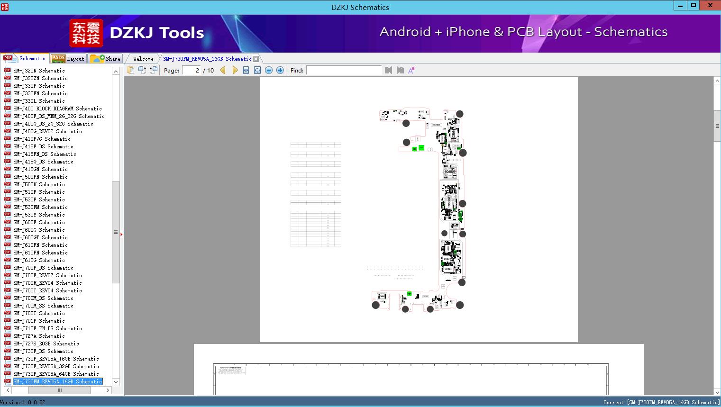Close the SM-J730FM_REV05A_16GB Schematic tab
Viewport: 721px width, 407px height.
(256, 59)
